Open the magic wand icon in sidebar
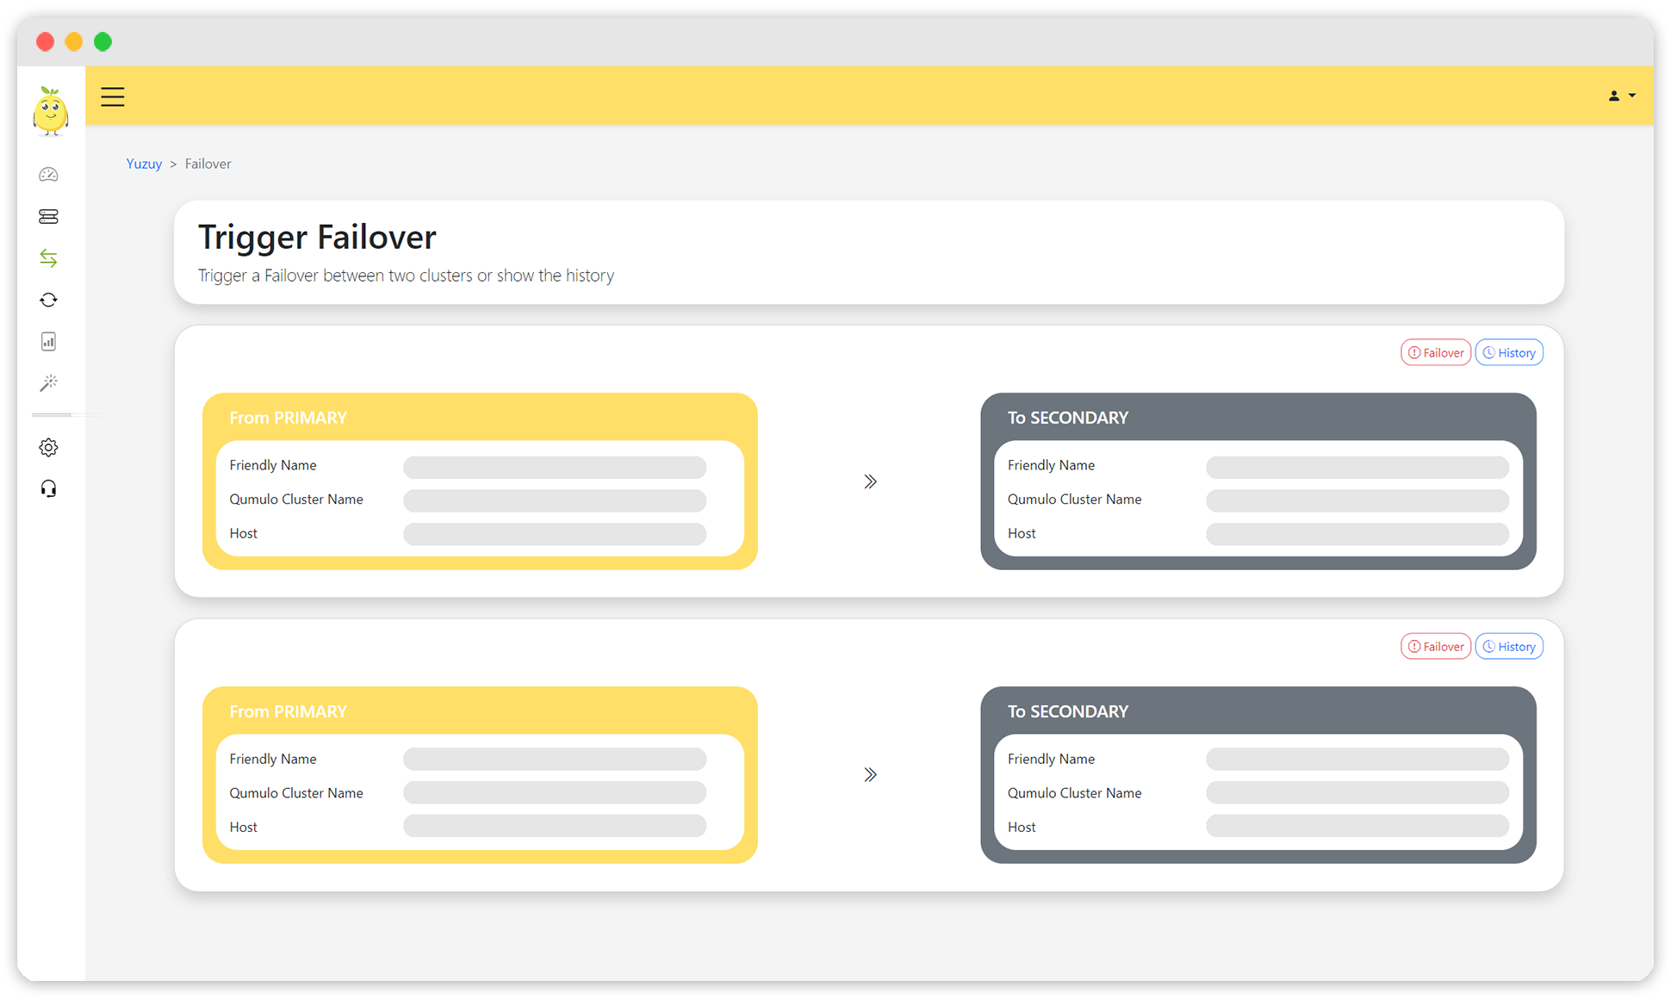1671x999 pixels. [49, 382]
